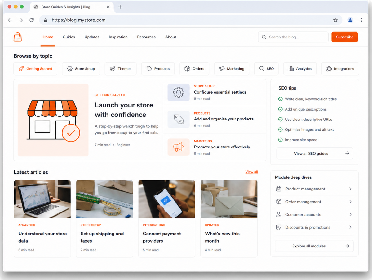Open a new browser tab

120,7
